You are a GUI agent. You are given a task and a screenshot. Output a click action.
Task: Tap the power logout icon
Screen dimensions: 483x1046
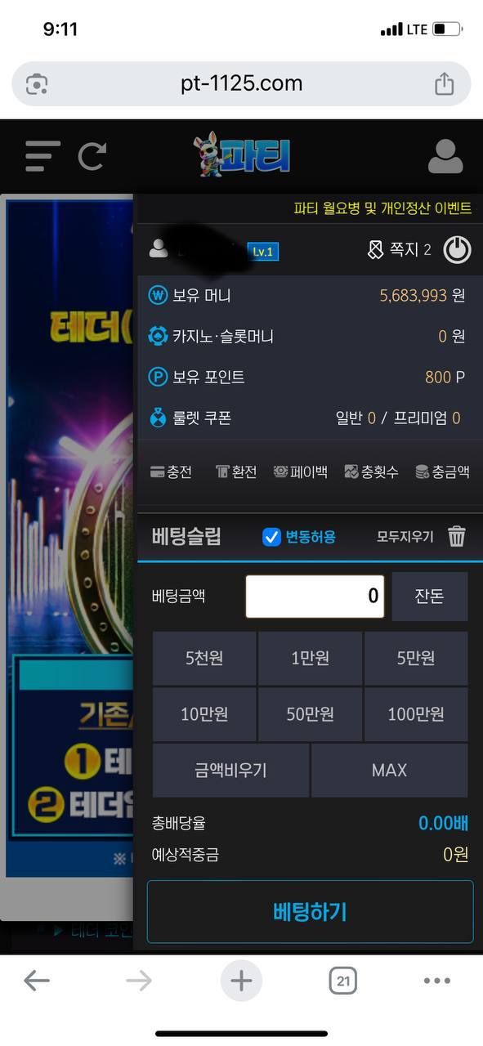click(457, 250)
